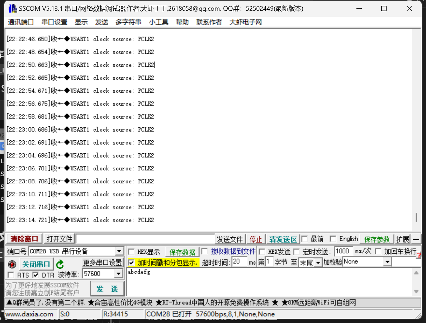Viewport: 426px width, 323px height.
Task: Open the 联系作者 menu
Action: click(x=209, y=22)
